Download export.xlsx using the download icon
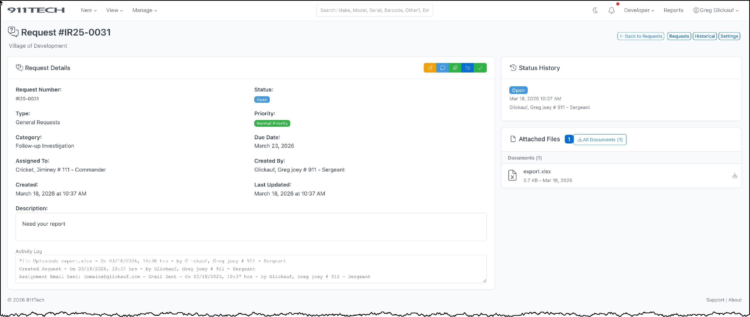This screenshot has height=317, width=750. click(734, 176)
